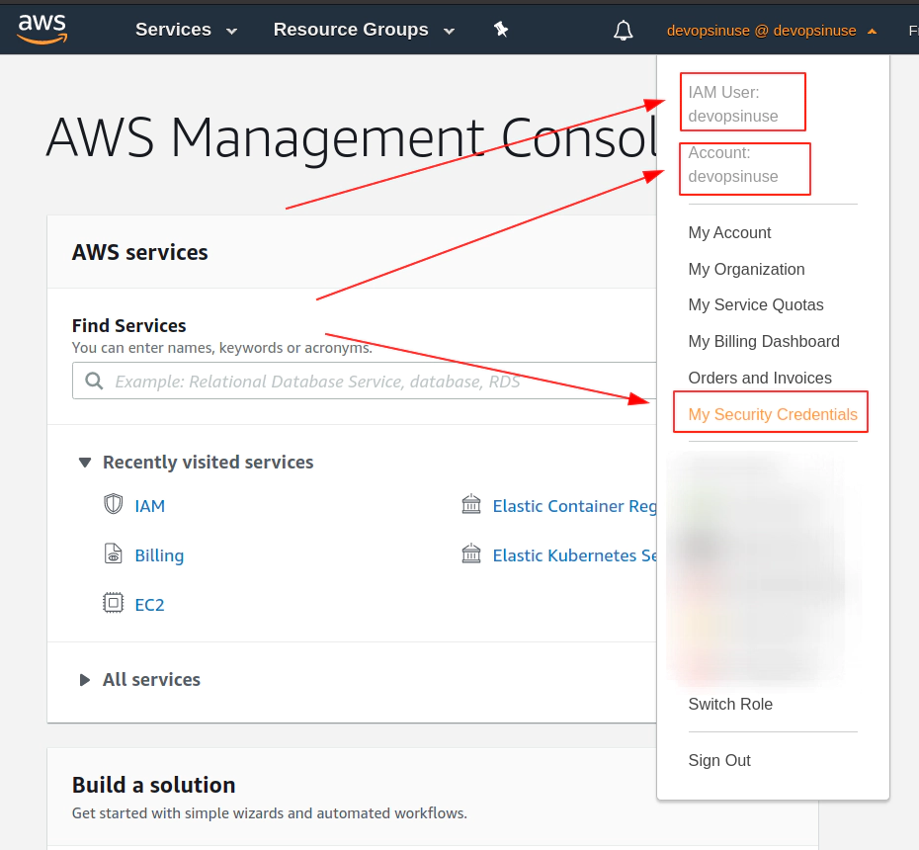
Task: Click the 'IAM User: devopsinuse' text
Action: click(732, 104)
